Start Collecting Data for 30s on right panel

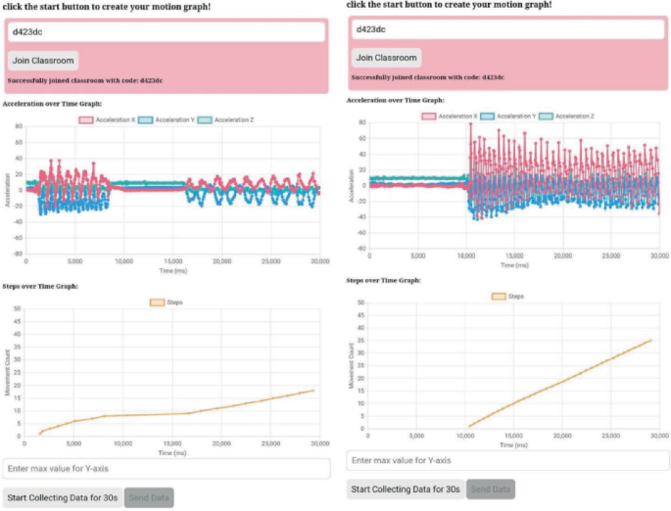[406, 489]
